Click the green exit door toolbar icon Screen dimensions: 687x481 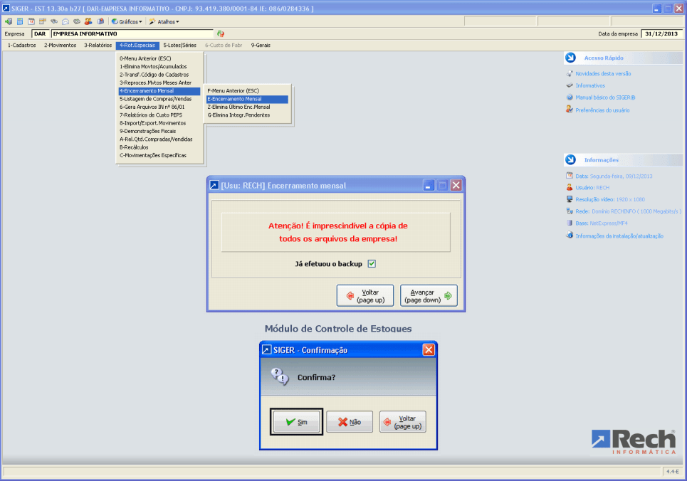click(9, 21)
